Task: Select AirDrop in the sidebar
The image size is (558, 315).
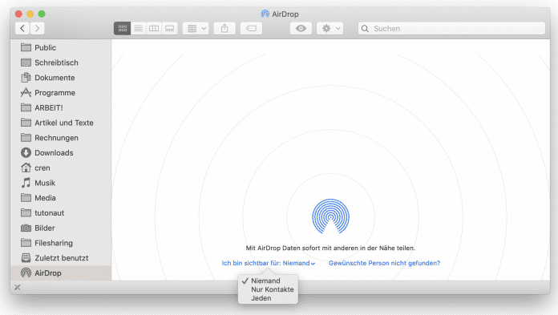Action: click(61, 273)
